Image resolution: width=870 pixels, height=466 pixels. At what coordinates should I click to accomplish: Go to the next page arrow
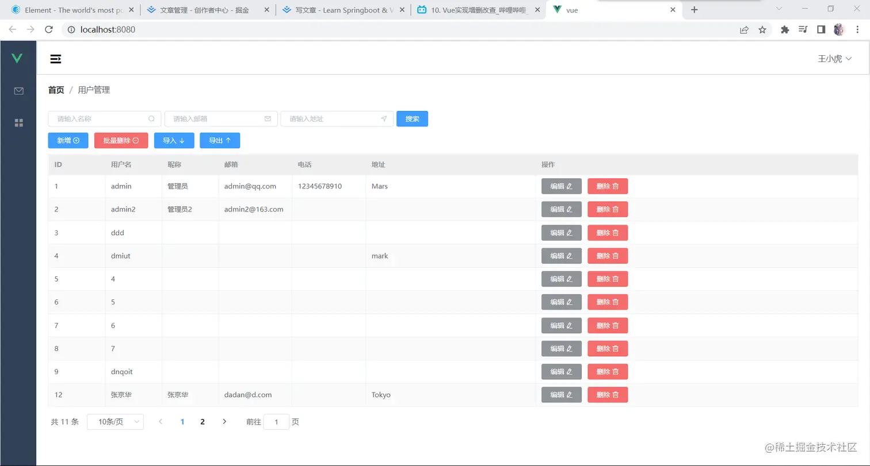[x=224, y=422]
